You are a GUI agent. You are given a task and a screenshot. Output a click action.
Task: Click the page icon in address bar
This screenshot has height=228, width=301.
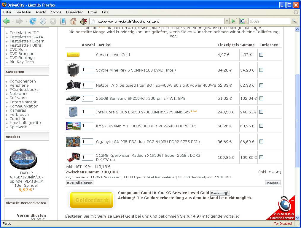[93, 21]
